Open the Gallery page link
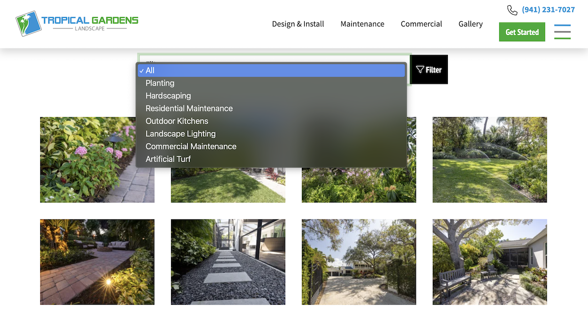588x318 pixels. (470, 24)
